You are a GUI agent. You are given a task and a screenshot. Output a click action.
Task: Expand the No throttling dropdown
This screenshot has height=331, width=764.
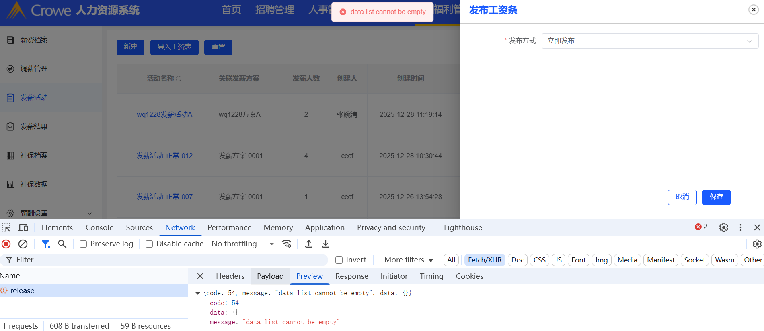click(242, 244)
